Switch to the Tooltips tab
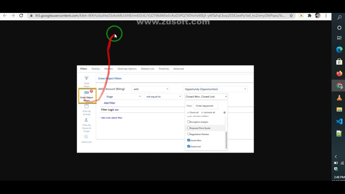The image size is (345, 194). coord(95,69)
